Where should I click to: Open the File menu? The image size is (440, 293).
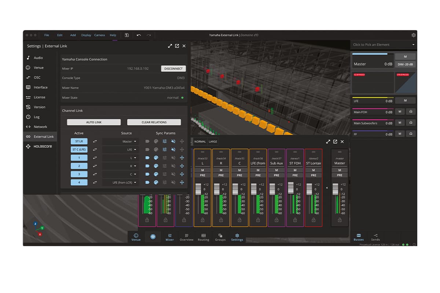click(x=47, y=35)
